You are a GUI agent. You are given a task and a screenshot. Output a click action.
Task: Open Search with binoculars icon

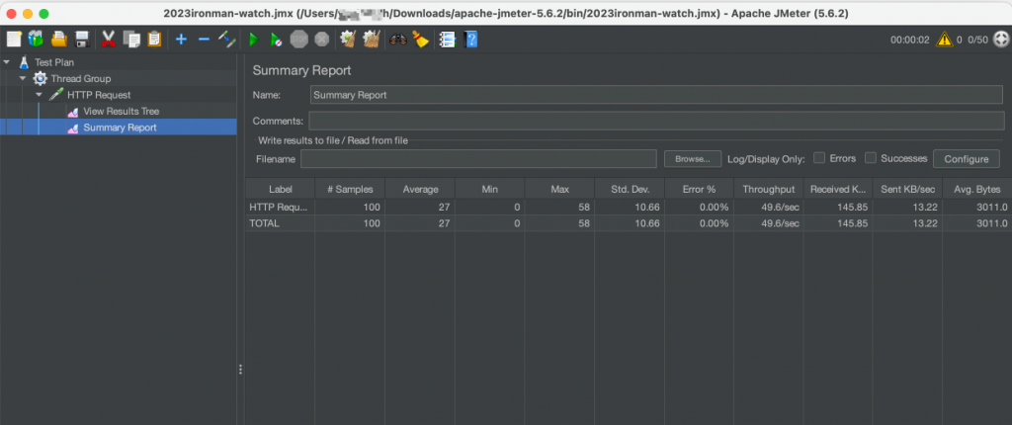coord(398,40)
